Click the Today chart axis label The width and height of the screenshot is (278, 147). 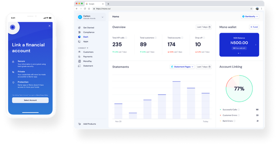coord(206,121)
